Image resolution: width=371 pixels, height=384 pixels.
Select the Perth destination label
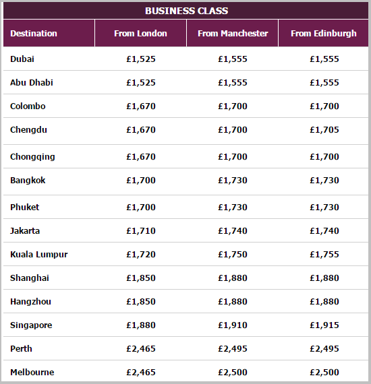coord(21,349)
